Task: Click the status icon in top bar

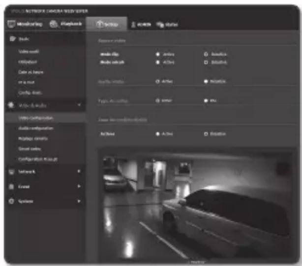Action: (160, 24)
